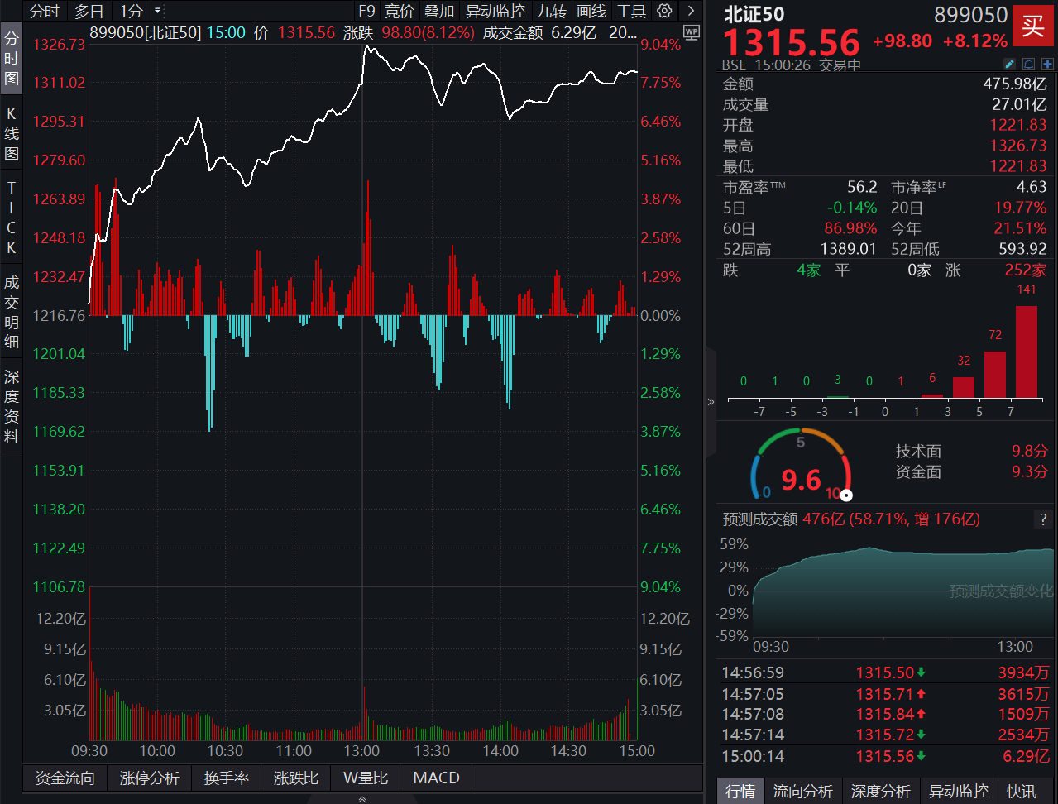Select 画线 drawing tool in toolbar
The width and height of the screenshot is (1058, 804).
click(x=591, y=11)
